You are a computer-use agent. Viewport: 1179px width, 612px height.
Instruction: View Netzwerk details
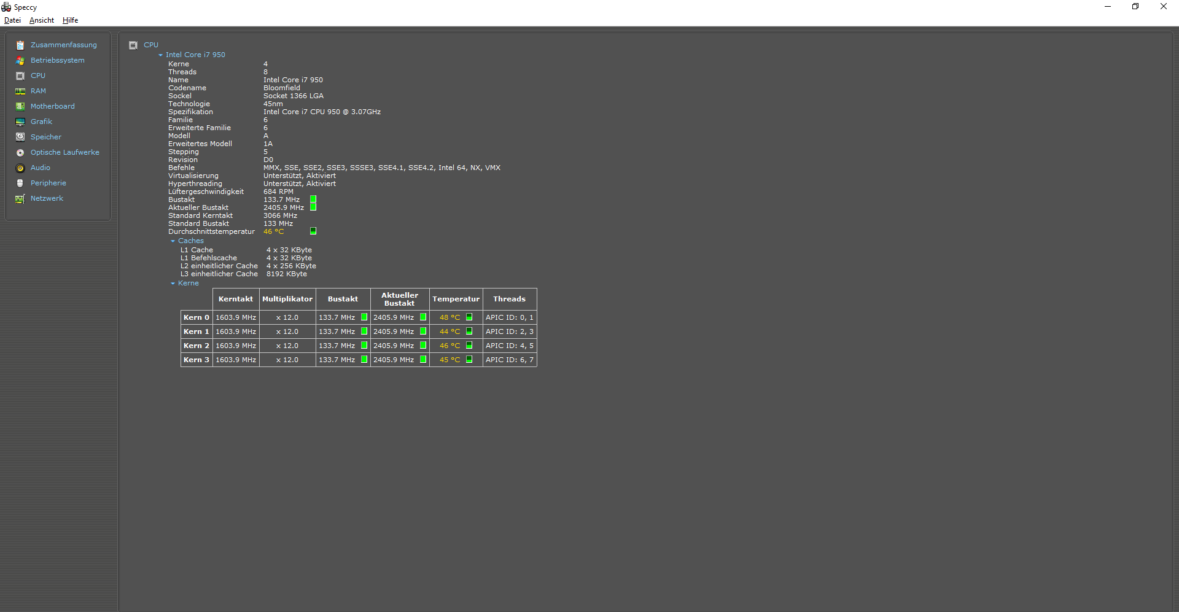coord(47,199)
